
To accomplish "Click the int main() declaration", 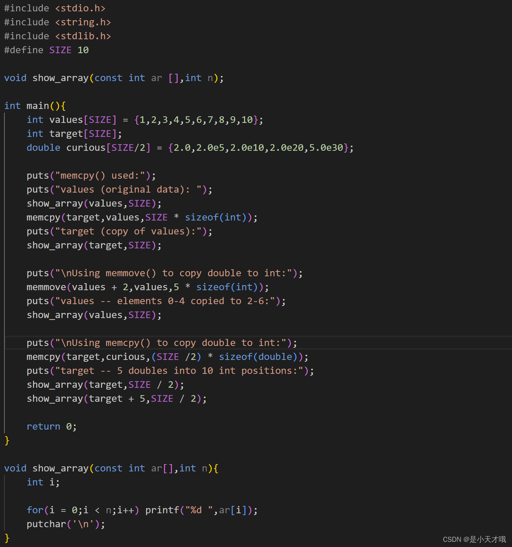I will pyautogui.click(x=35, y=106).
